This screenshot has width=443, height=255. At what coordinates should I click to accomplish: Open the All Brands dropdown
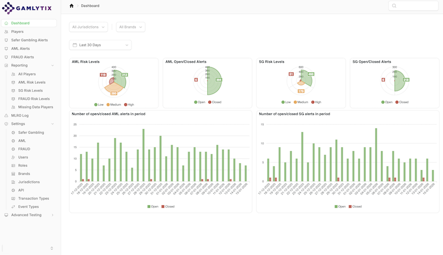130,27
